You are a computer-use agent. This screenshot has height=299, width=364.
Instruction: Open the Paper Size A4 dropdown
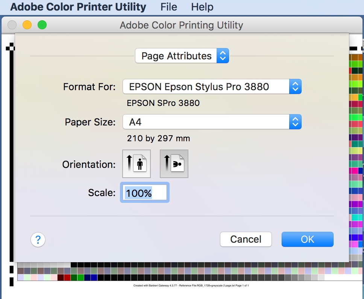[212, 122]
